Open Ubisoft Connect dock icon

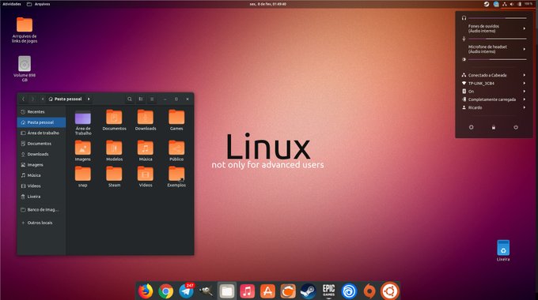(x=349, y=291)
